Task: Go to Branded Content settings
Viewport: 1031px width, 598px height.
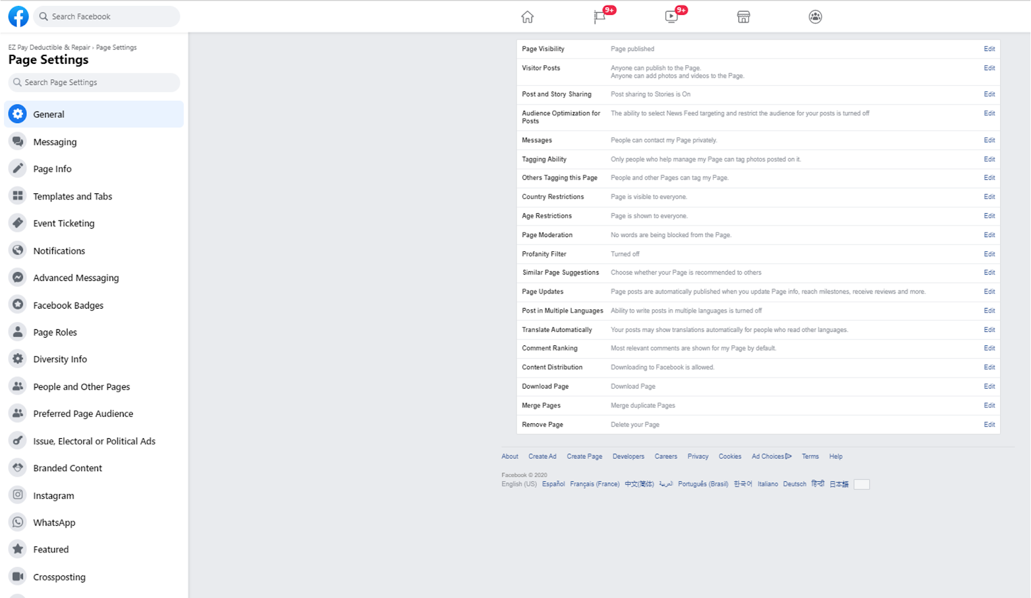Action: tap(94, 468)
